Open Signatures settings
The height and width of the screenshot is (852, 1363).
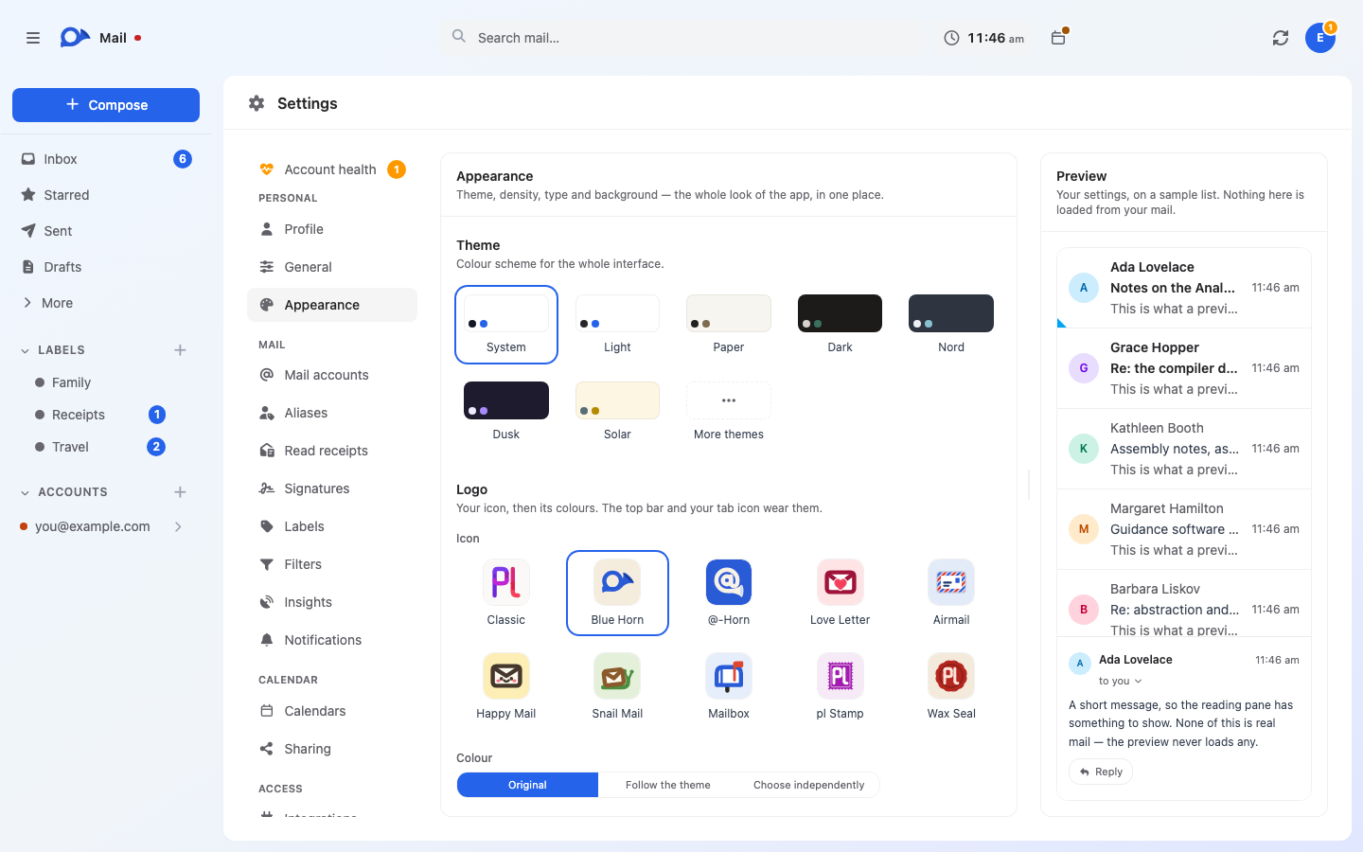(332, 488)
